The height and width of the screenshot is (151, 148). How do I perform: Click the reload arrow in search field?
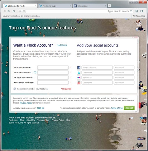click(x=131, y=11)
